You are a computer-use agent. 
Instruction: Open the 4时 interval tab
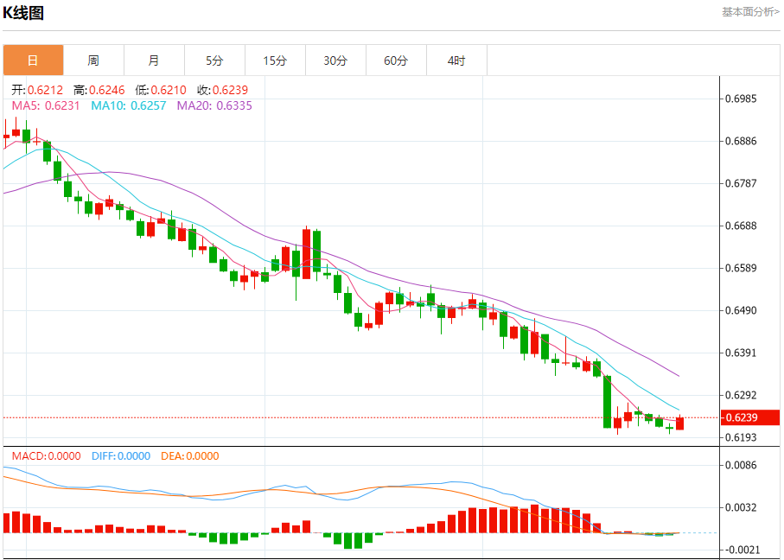456,60
